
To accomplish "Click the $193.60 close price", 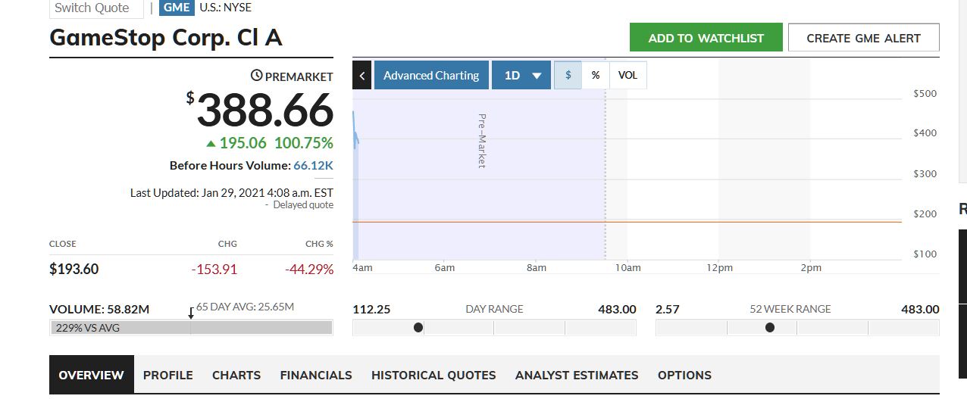I will (x=74, y=269).
